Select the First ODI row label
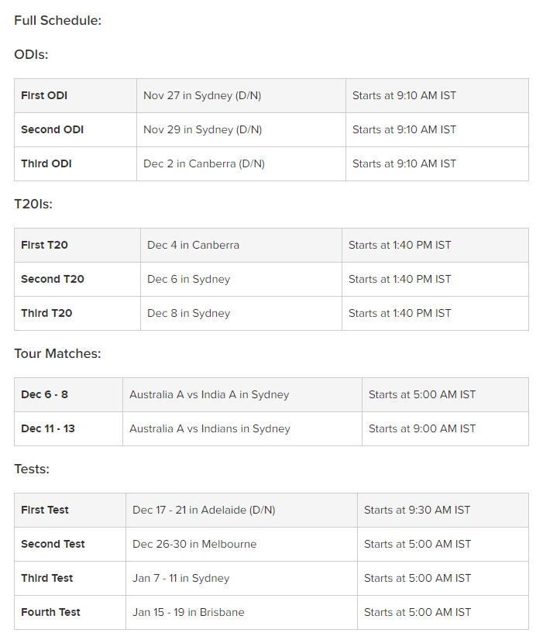 tap(44, 96)
